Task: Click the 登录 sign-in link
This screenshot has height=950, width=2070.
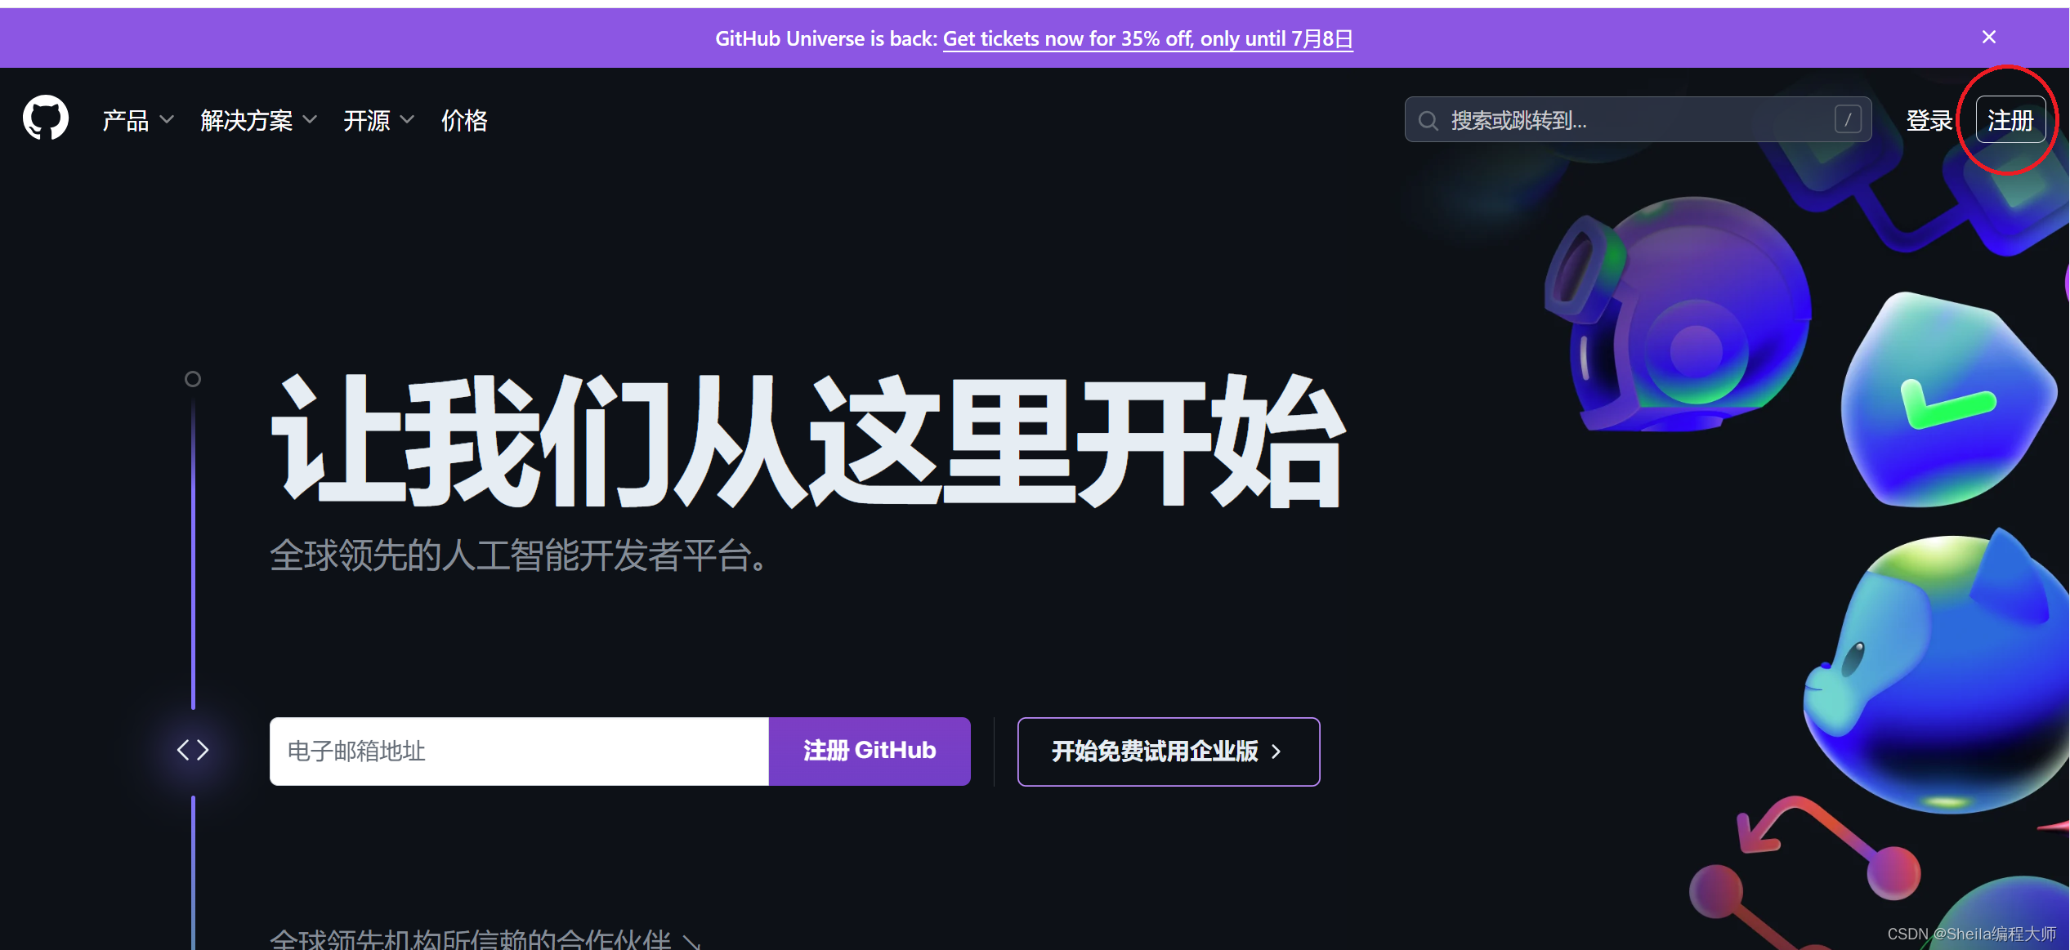Action: [x=1928, y=121]
